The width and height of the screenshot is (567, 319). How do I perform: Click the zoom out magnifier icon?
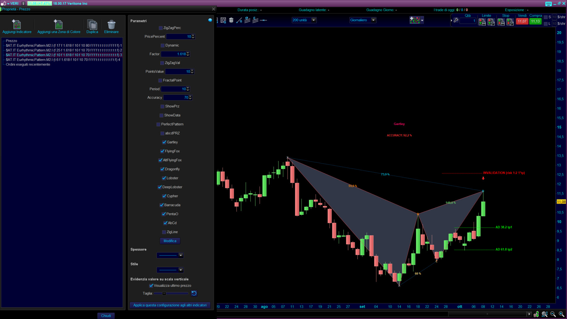(553, 314)
